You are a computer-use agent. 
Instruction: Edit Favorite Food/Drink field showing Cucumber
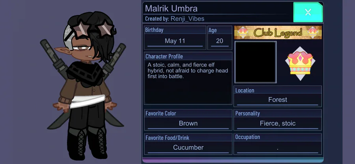[188, 148]
